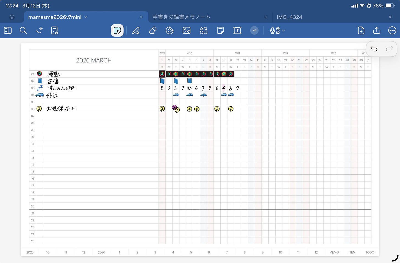Screen dimensions: 400x263
Task: Open the page thumbnails sidebar panel
Action: [8, 31]
